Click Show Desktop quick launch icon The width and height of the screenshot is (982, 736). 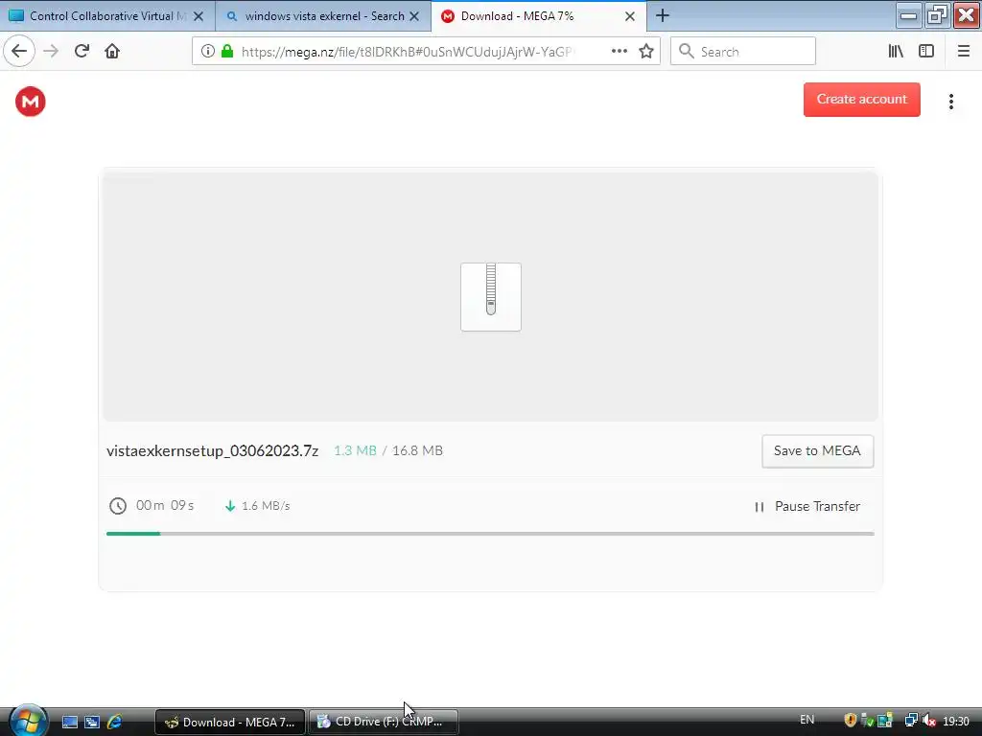coord(70,722)
